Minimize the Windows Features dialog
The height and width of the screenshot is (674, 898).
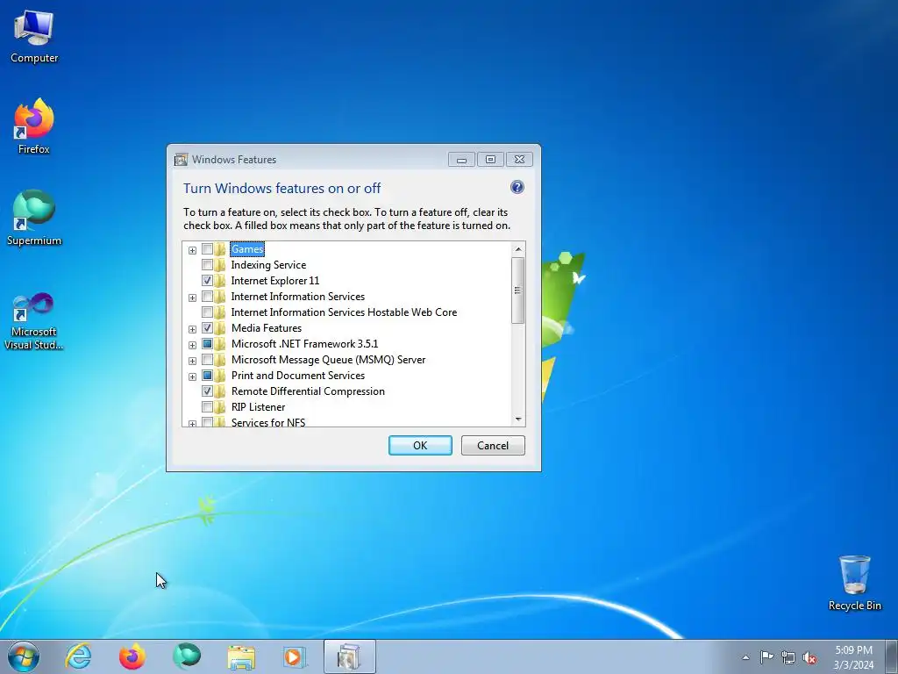coord(461,160)
